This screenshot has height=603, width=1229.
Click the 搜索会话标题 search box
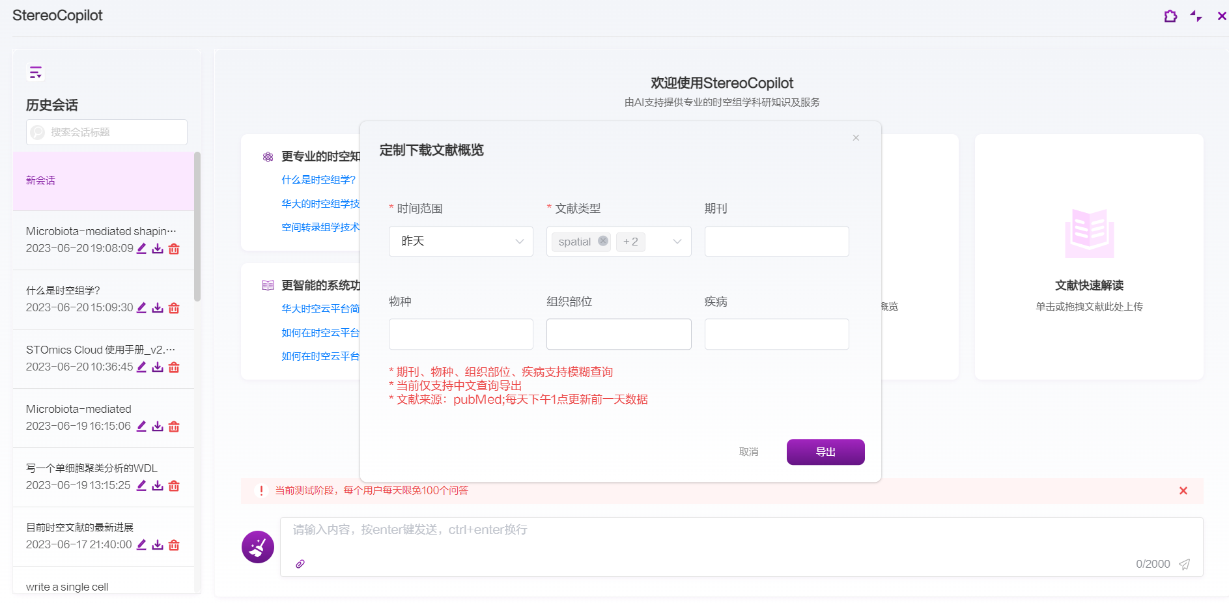[x=107, y=132]
